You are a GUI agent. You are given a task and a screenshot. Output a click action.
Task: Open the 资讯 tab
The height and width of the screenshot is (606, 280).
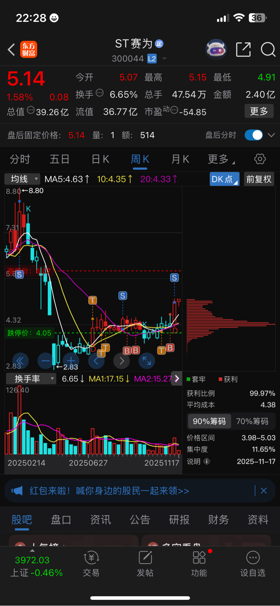click(x=100, y=520)
